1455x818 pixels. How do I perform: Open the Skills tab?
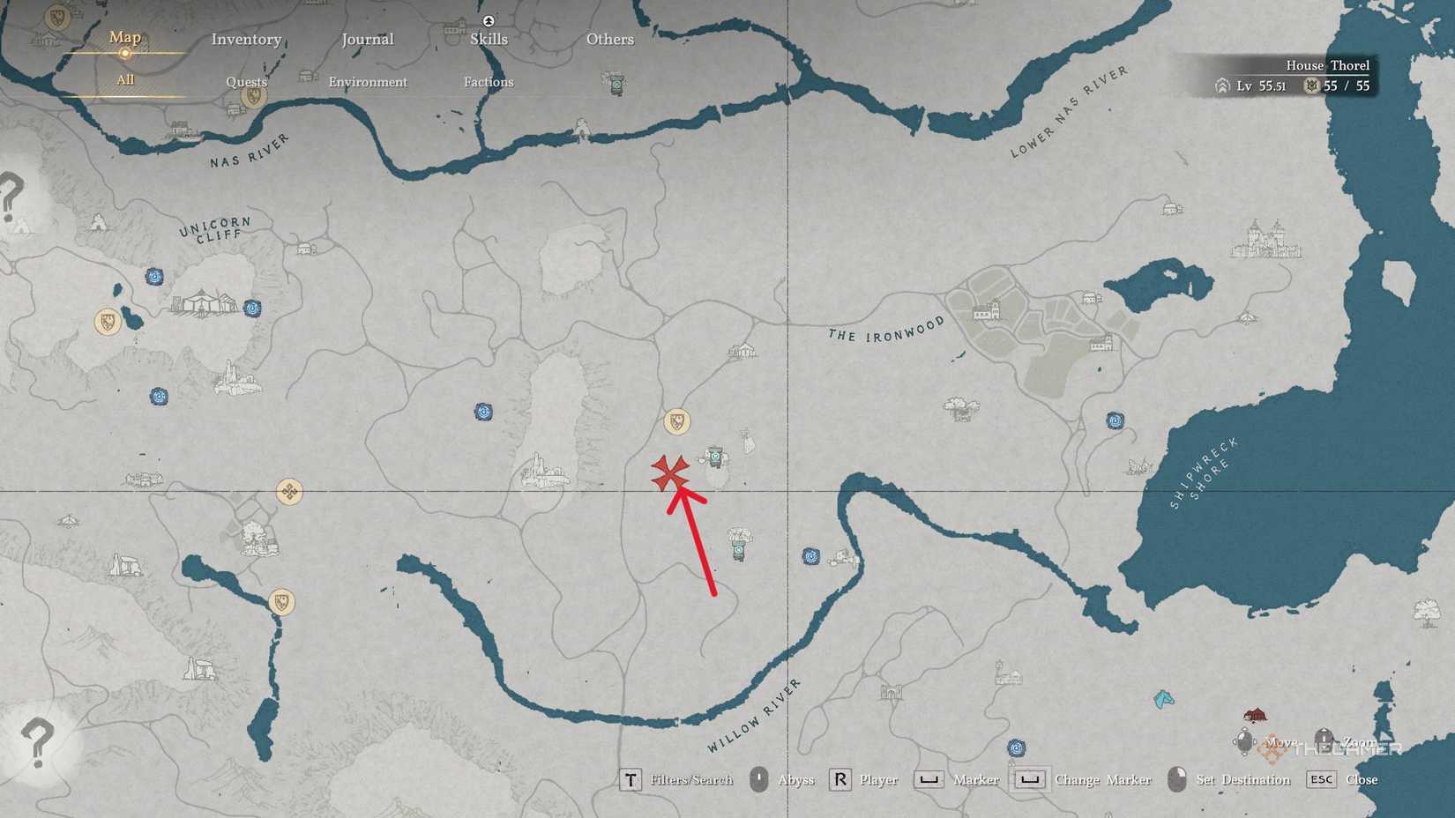489,39
